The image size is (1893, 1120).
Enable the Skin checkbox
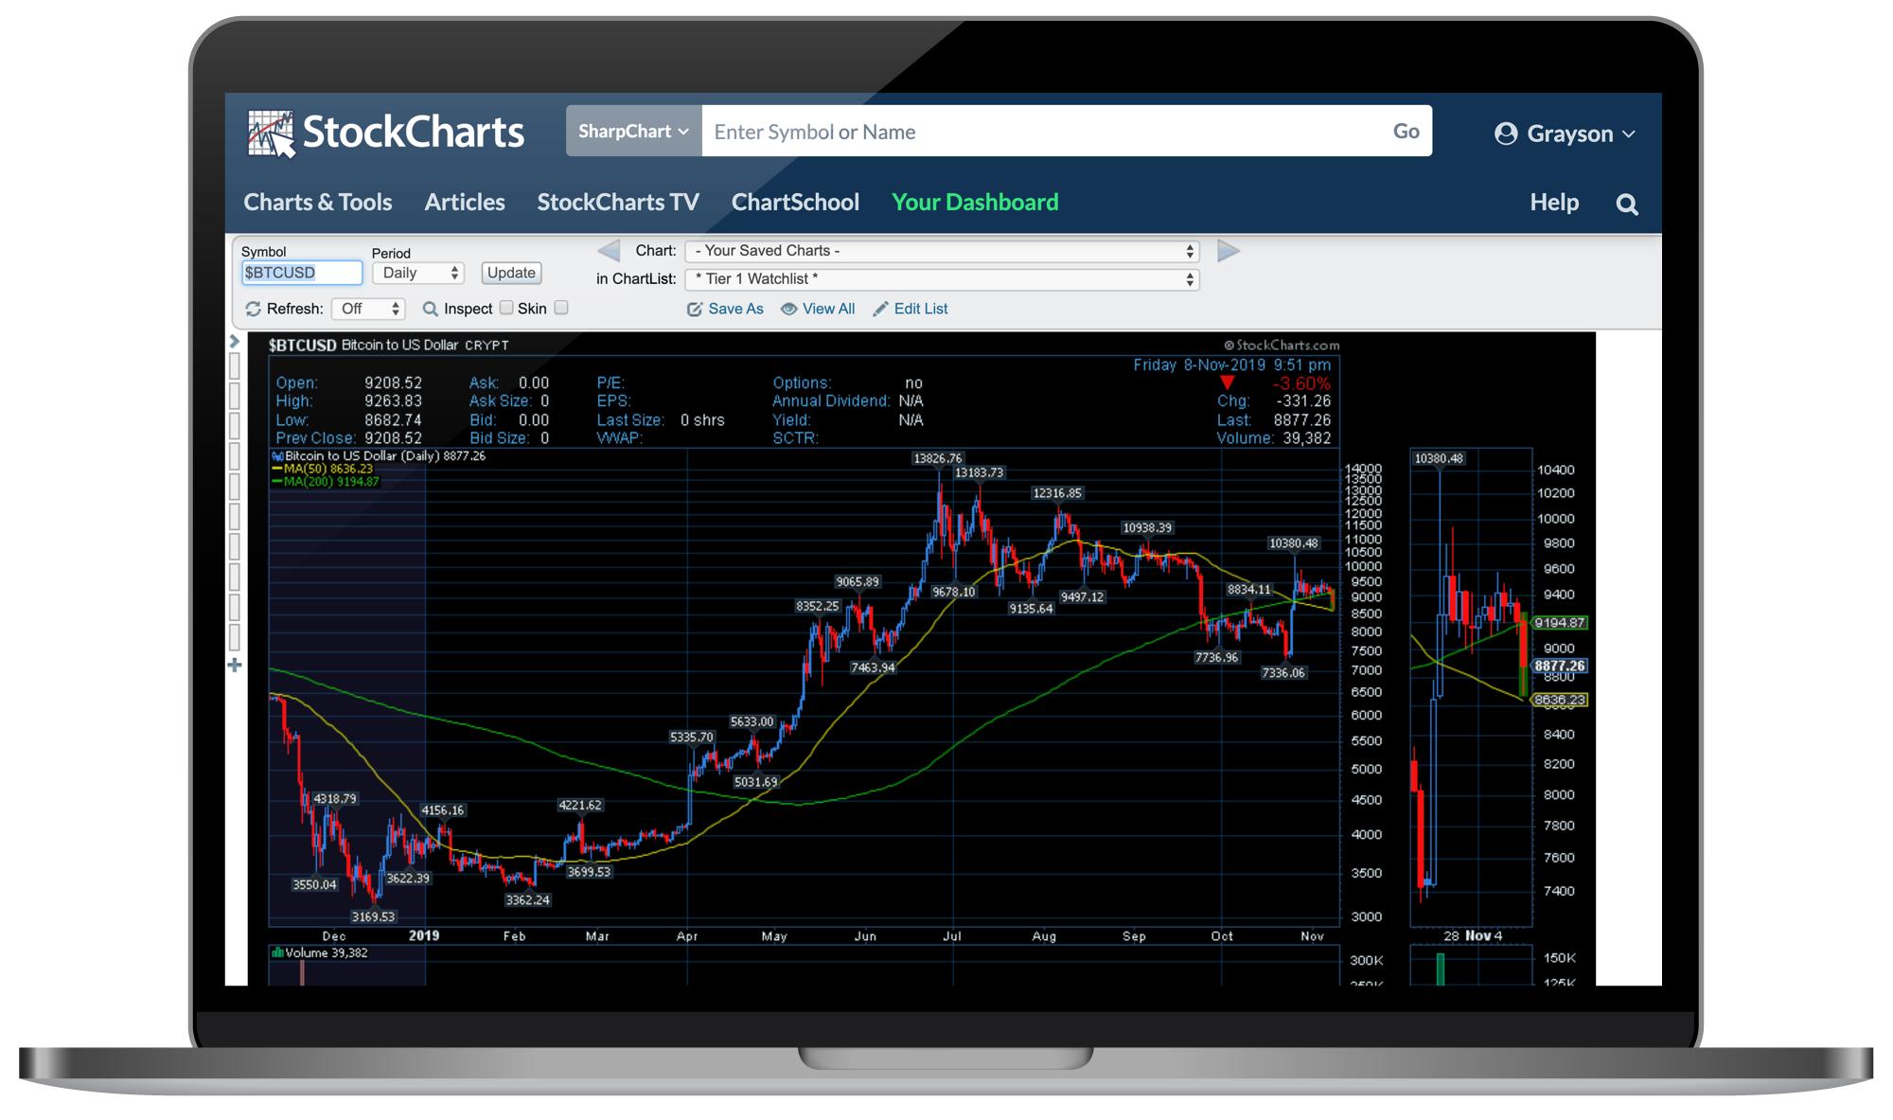(x=561, y=308)
